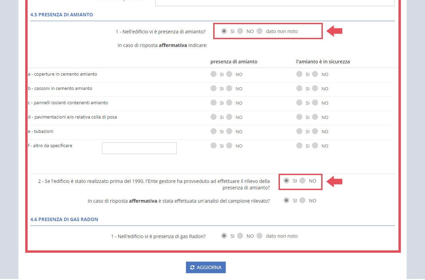
Task: Click the altro da specificare text field
Action: tap(139, 148)
